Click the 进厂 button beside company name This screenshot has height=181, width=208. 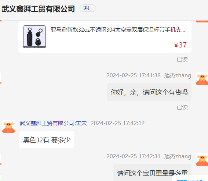pos(88,8)
